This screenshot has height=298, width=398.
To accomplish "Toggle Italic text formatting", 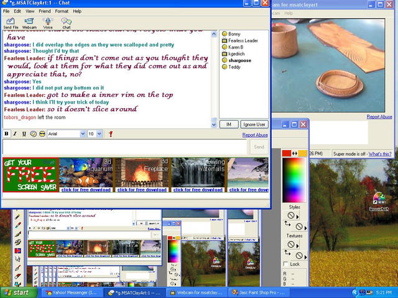I will click(15, 134).
